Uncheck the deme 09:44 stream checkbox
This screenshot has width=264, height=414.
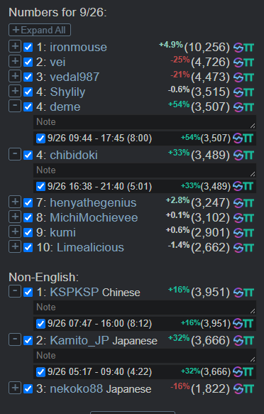(x=40, y=138)
